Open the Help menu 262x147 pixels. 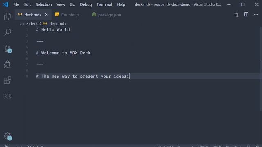pyautogui.click(x=121, y=4)
